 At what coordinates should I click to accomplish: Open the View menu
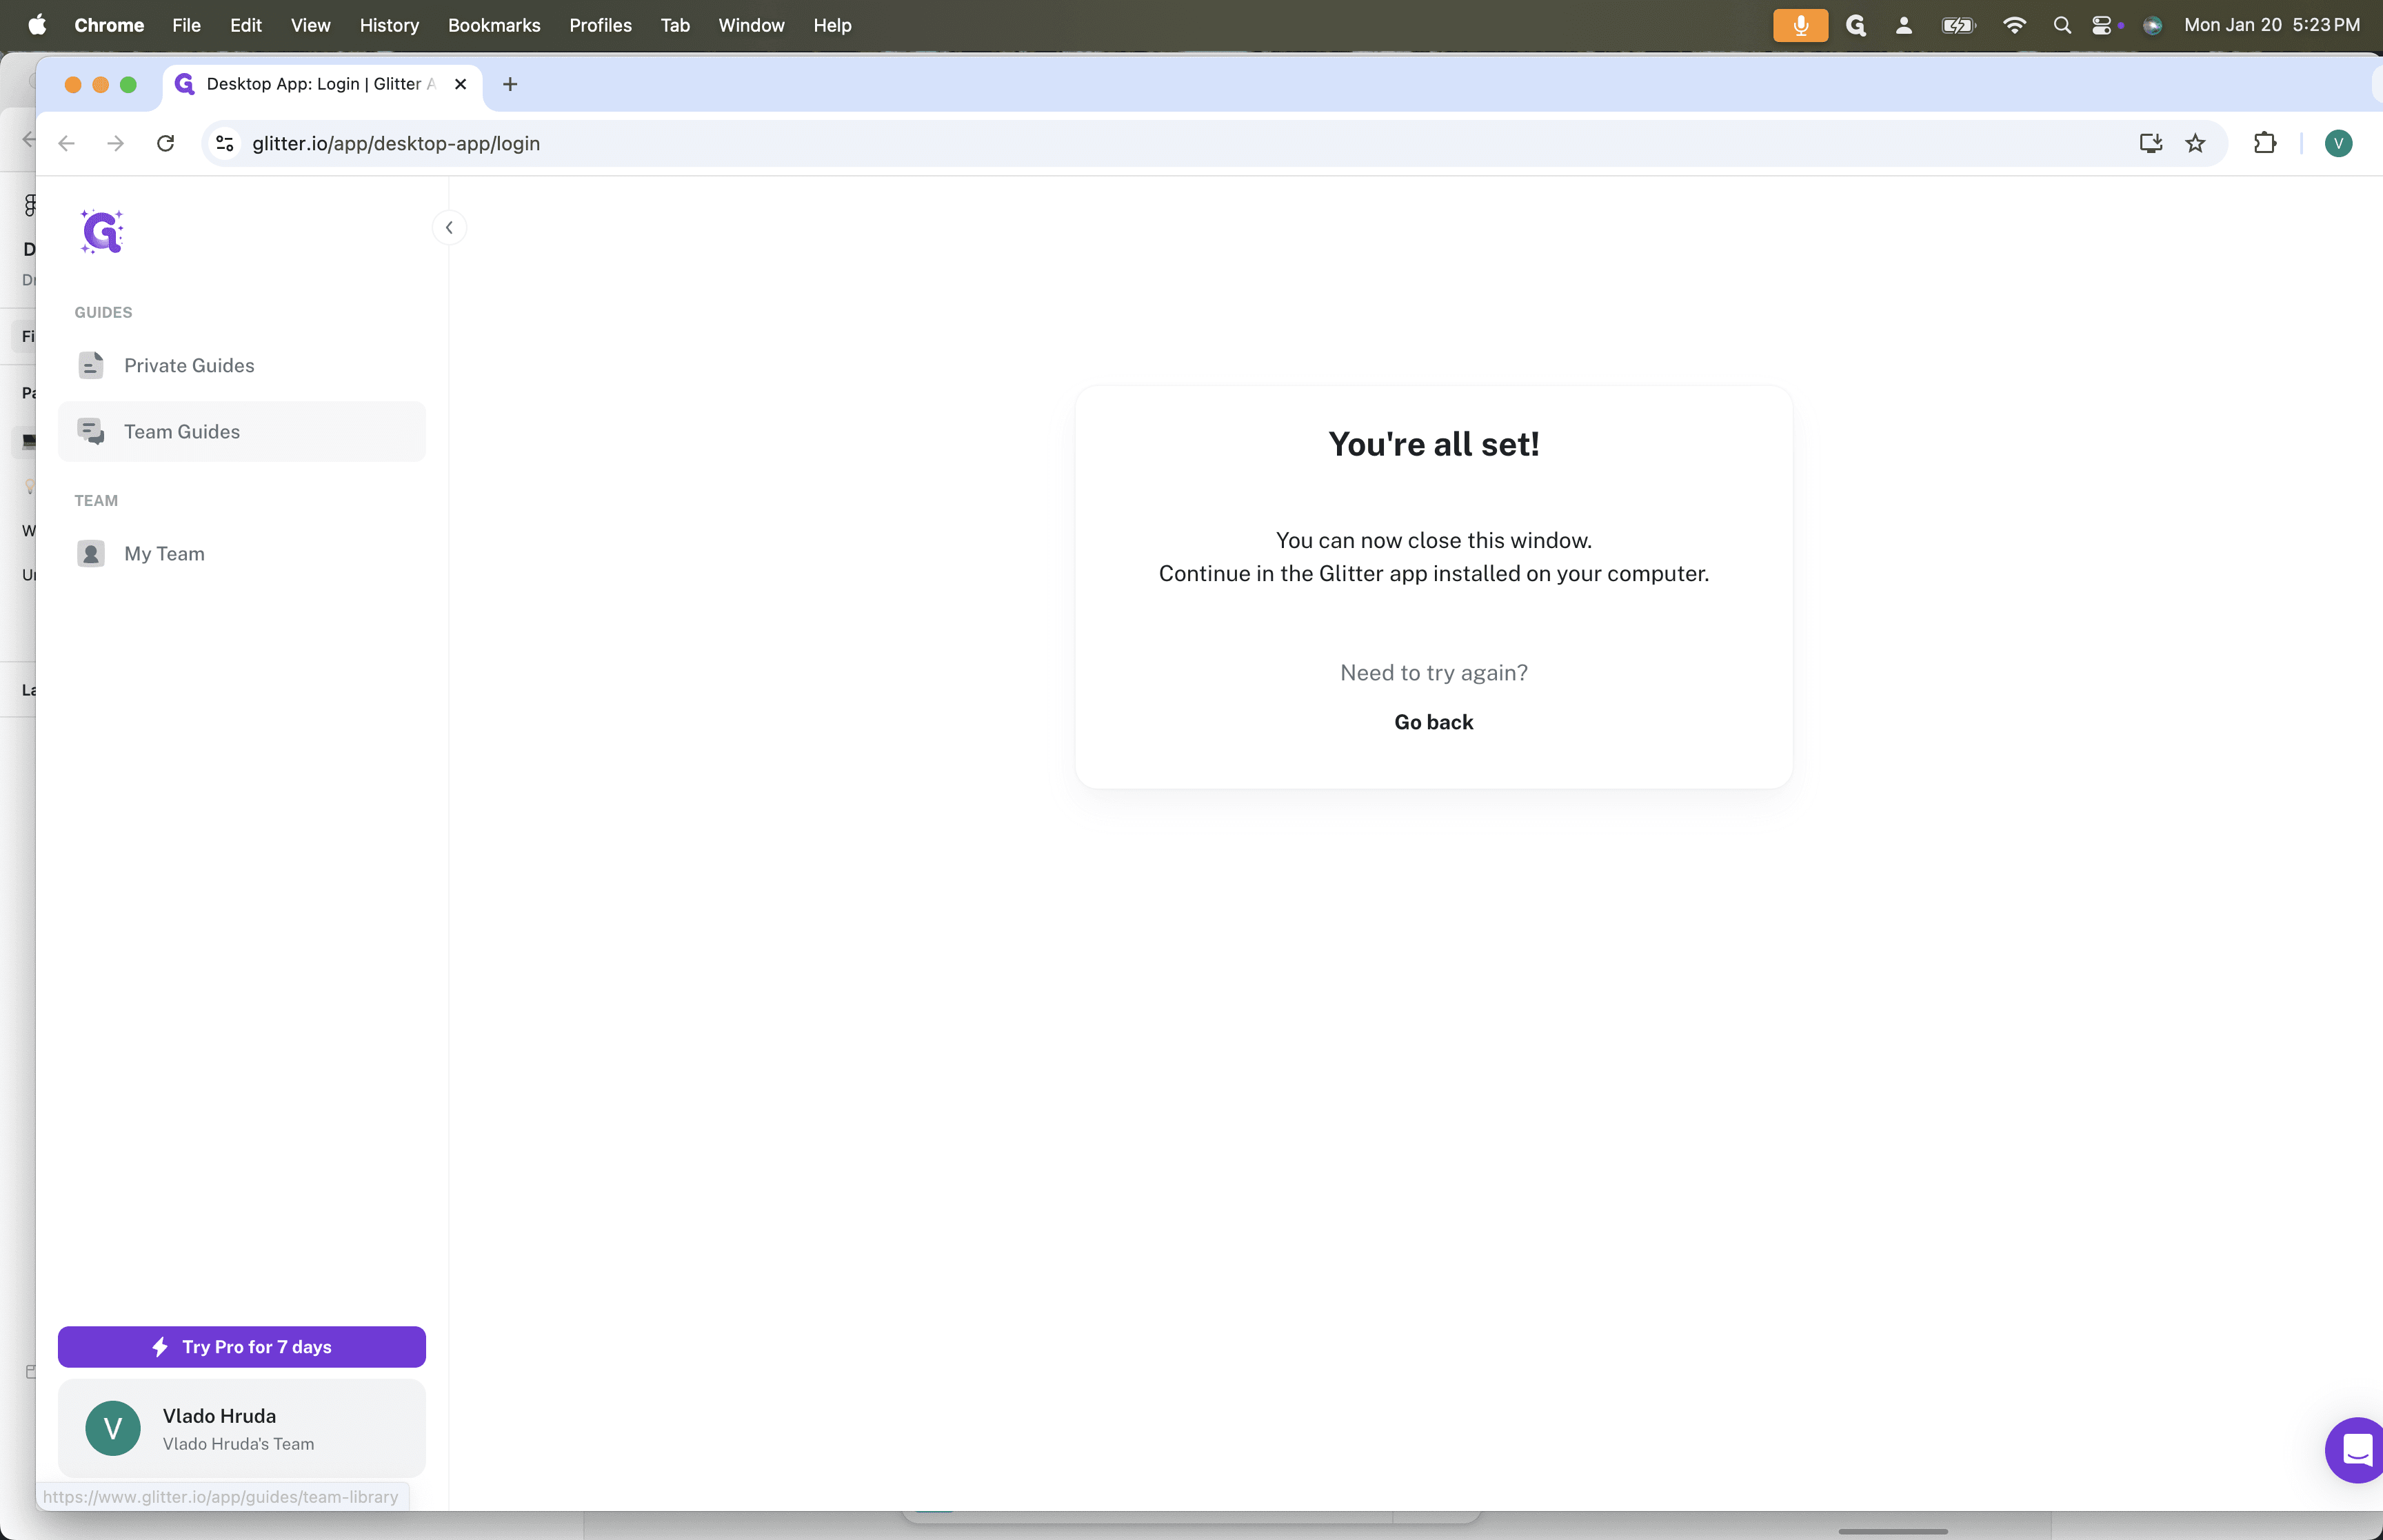pos(311,25)
